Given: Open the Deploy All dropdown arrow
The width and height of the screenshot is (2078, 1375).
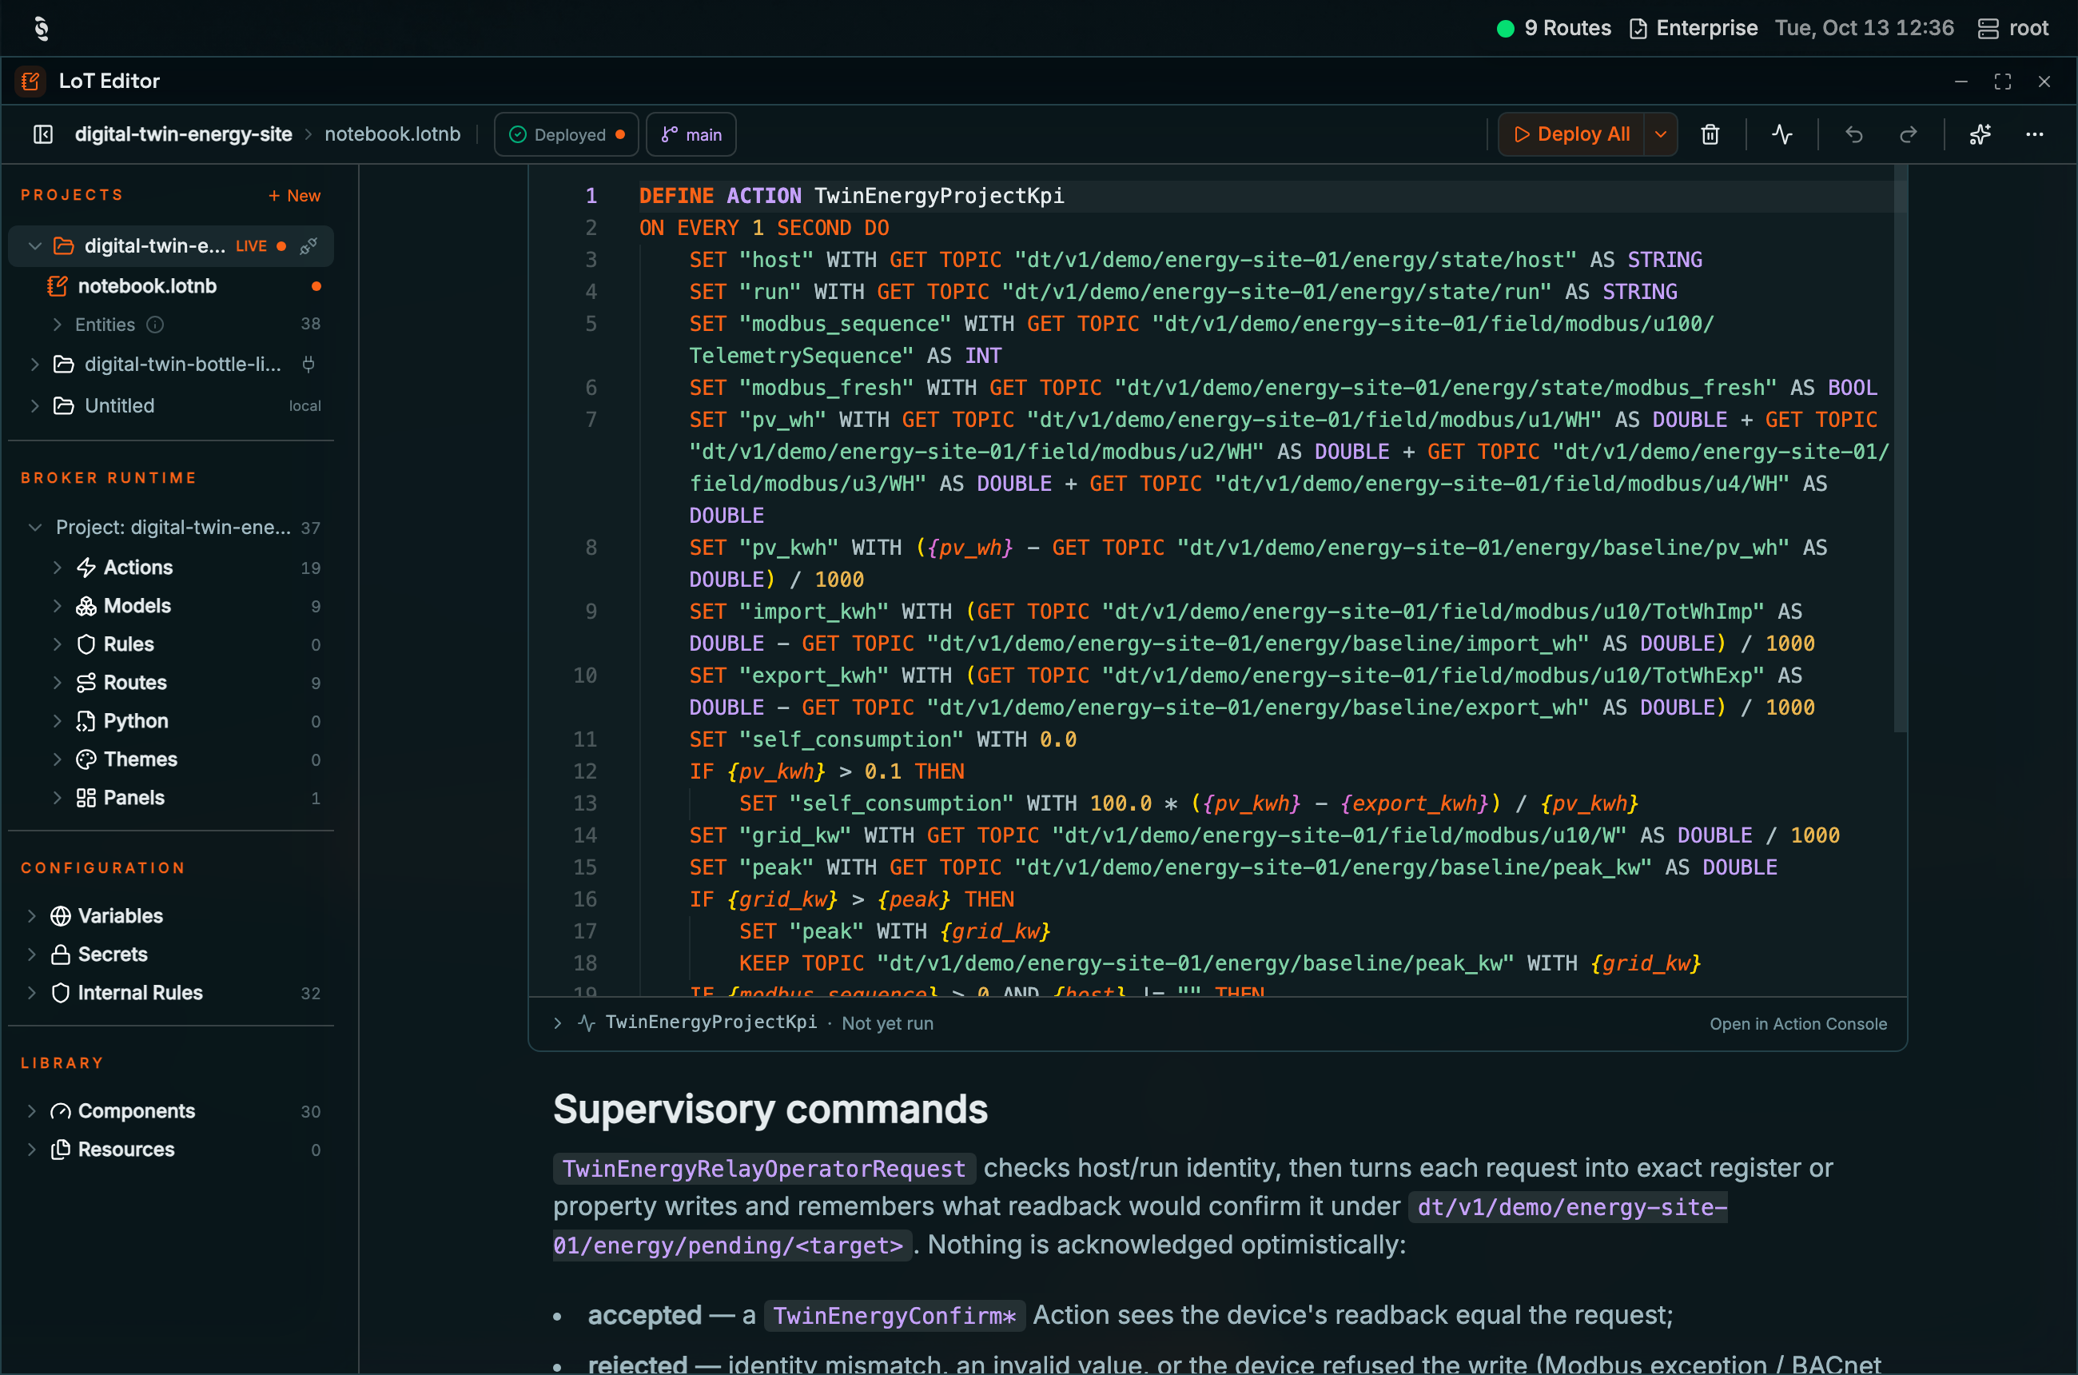Looking at the screenshot, I should click(x=1661, y=134).
